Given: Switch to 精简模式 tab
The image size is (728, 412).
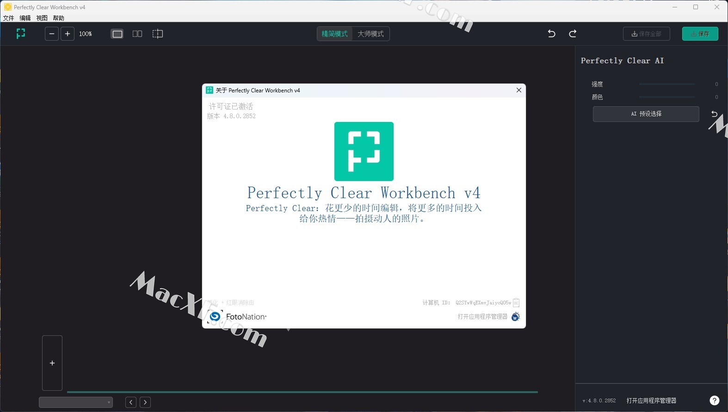Looking at the screenshot, I should (x=334, y=34).
